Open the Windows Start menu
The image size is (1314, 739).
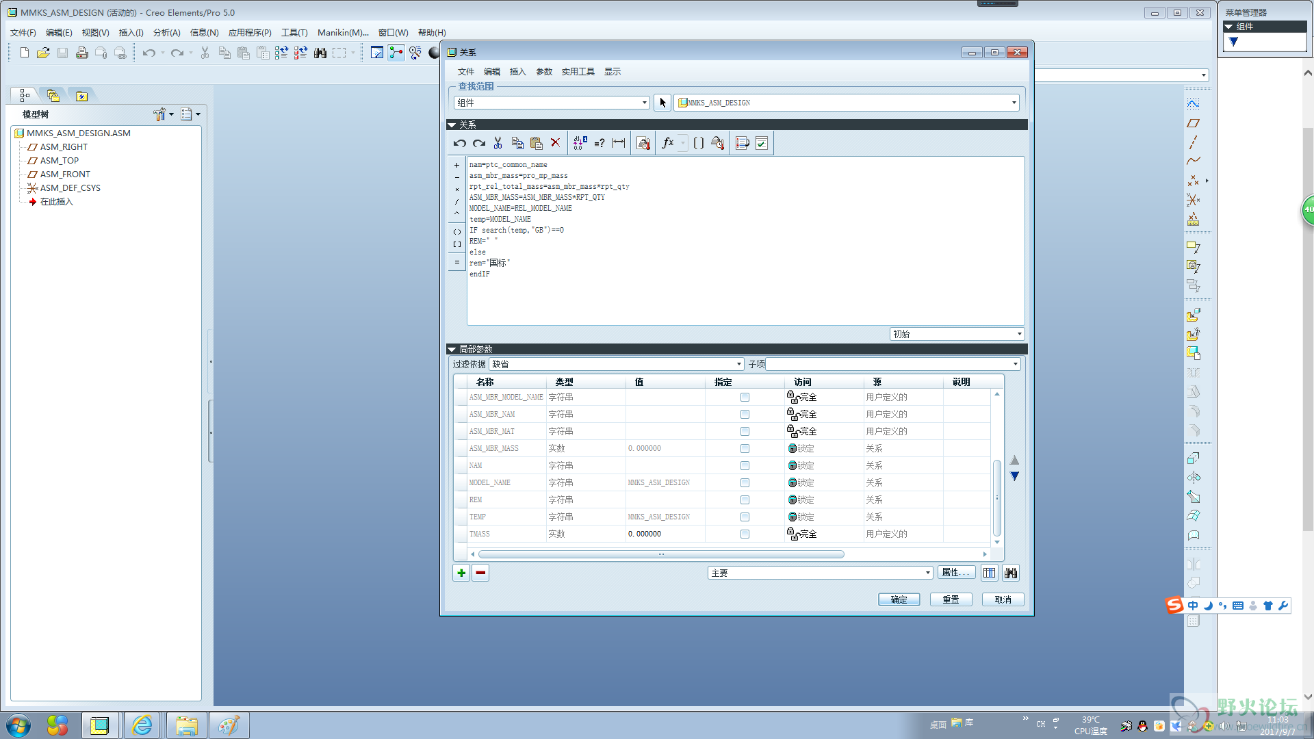click(18, 725)
